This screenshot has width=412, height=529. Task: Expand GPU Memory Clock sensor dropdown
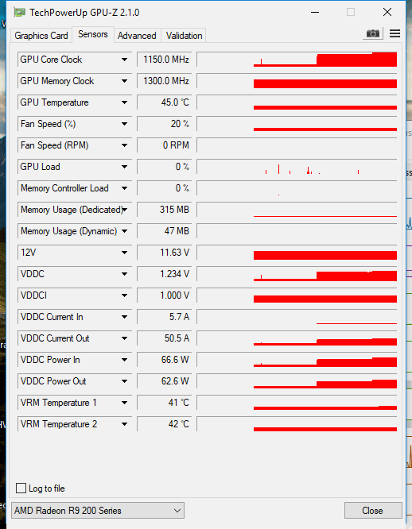click(x=124, y=81)
